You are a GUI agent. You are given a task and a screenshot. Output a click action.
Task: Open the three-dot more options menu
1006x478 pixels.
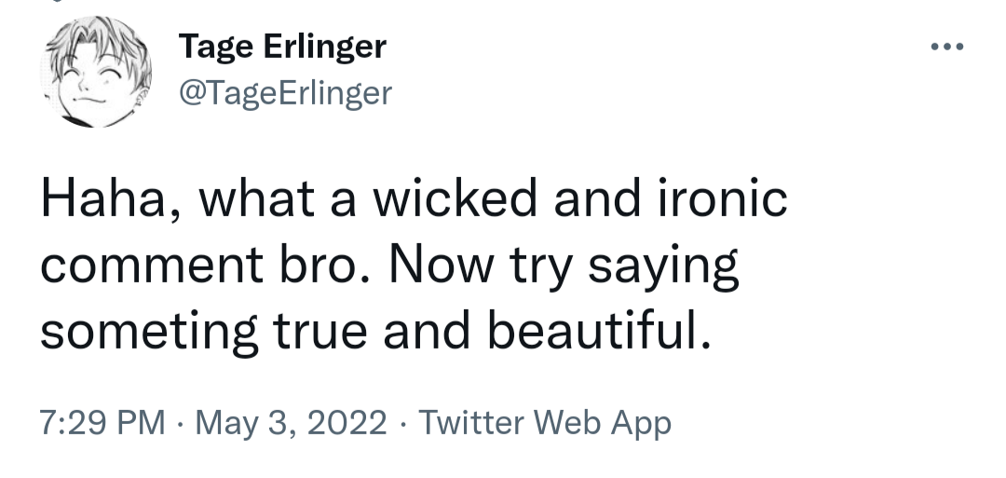point(946,47)
